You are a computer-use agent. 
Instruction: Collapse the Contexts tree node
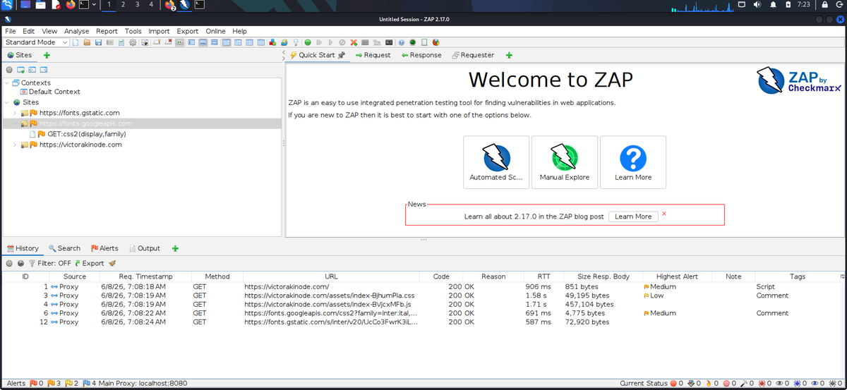[x=6, y=83]
